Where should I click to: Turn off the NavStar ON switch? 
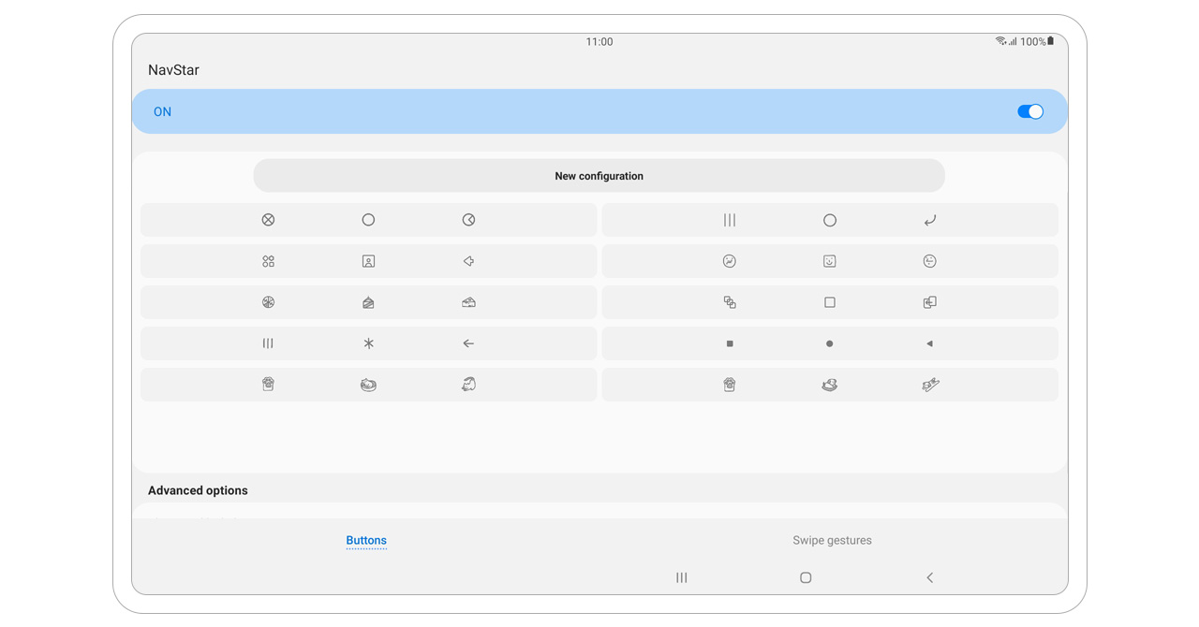point(1029,111)
